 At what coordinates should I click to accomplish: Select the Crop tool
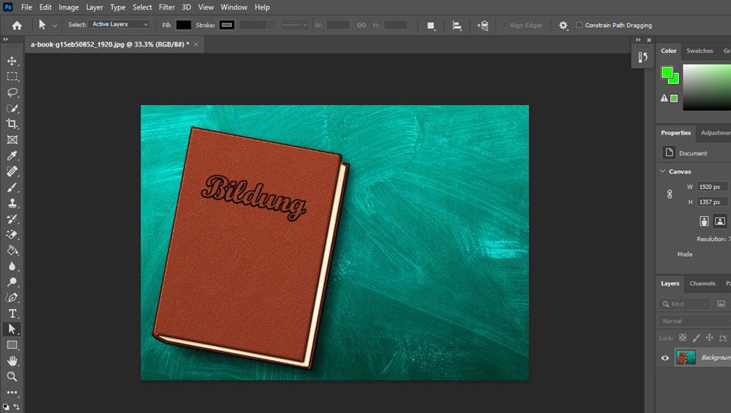(12, 124)
